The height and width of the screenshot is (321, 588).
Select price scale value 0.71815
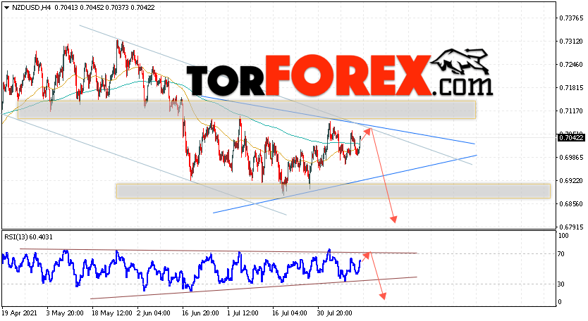571,88
